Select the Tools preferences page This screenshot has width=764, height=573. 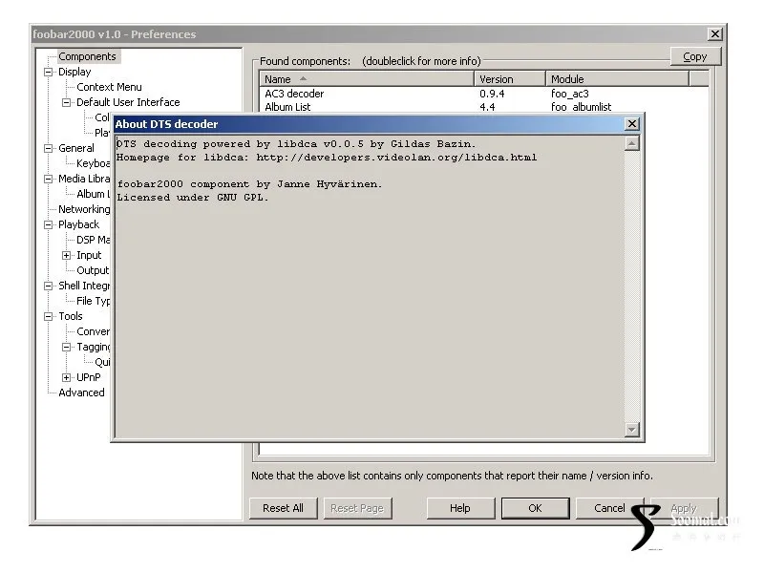[x=71, y=316]
